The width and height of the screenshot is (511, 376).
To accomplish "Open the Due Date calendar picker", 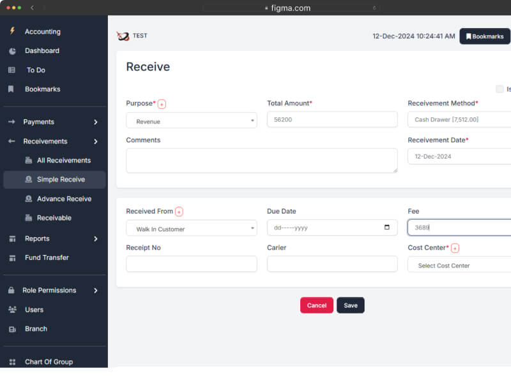I will 387,228.
